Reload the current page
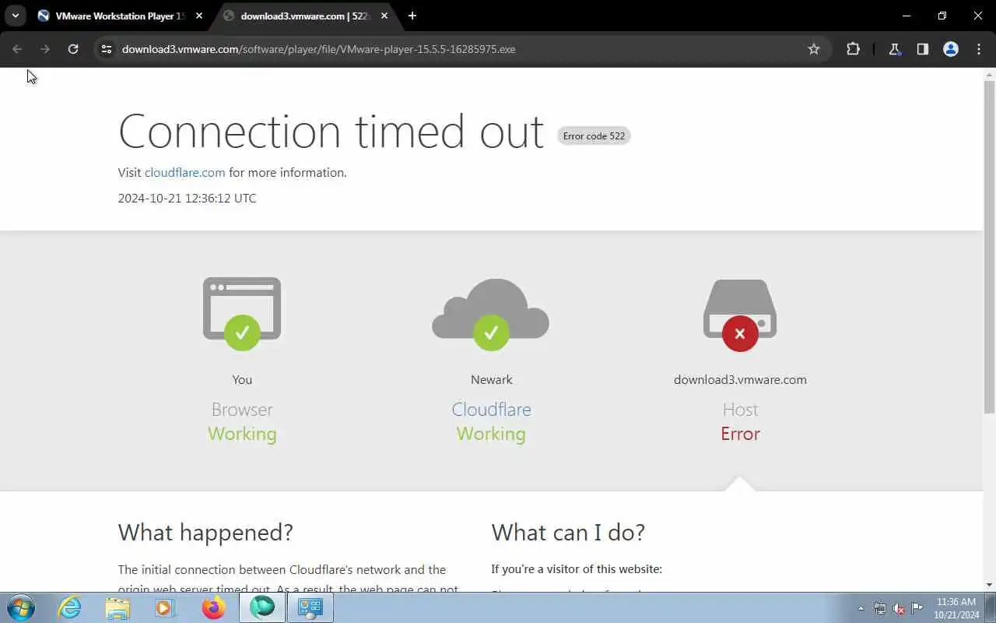The height and width of the screenshot is (623, 996). (x=73, y=49)
